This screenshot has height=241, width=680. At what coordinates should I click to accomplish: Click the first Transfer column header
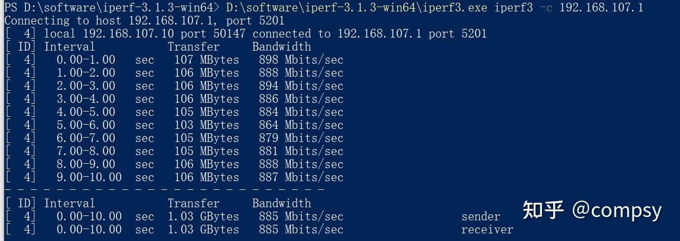pos(194,47)
